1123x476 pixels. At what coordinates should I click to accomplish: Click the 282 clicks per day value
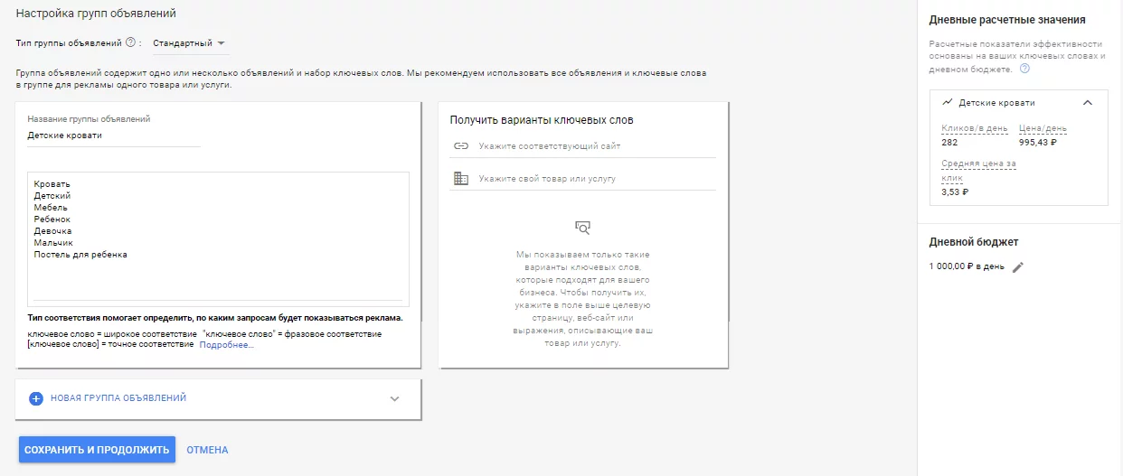click(949, 143)
